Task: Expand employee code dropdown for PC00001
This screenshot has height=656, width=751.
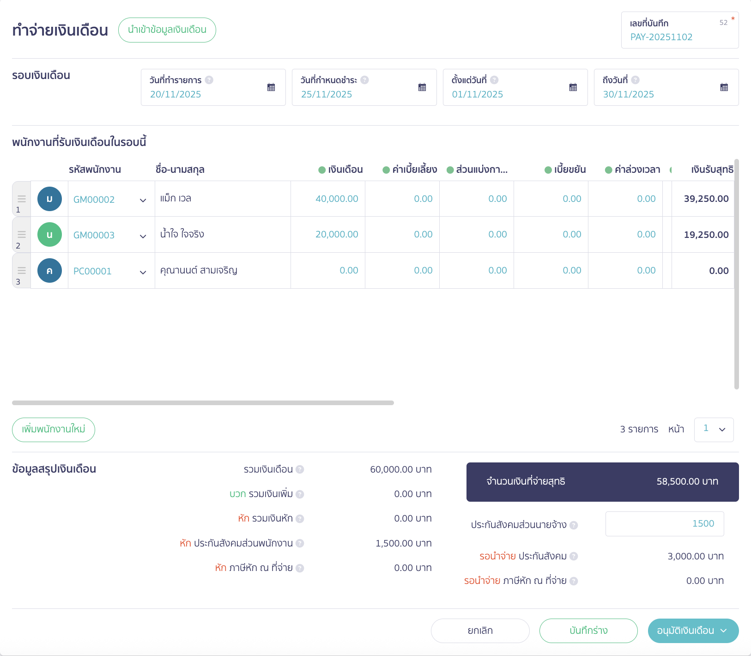Action: [143, 272]
